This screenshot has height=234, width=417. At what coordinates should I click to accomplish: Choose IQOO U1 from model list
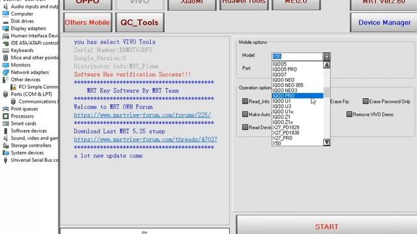click(297, 101)
